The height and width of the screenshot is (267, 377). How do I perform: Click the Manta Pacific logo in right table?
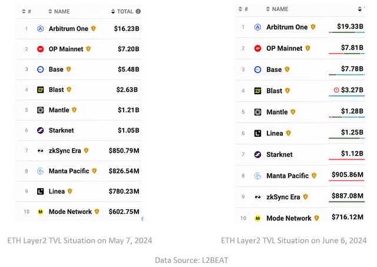258,176
